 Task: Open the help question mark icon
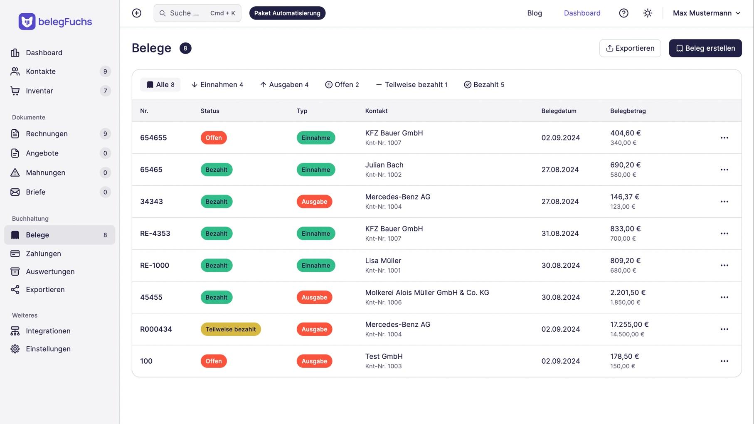(x=623, y=13)
